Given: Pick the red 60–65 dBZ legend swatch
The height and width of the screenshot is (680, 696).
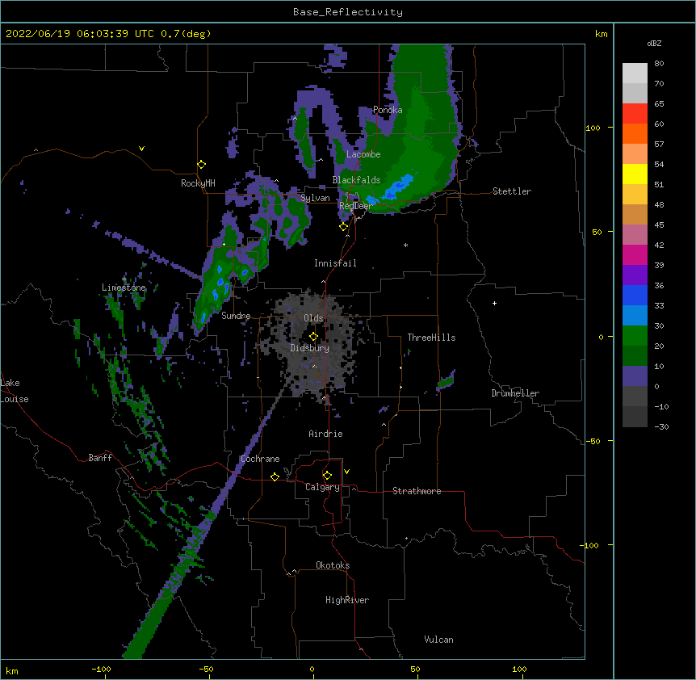Looking at the screenshot, I should click(x=635, y=114).
